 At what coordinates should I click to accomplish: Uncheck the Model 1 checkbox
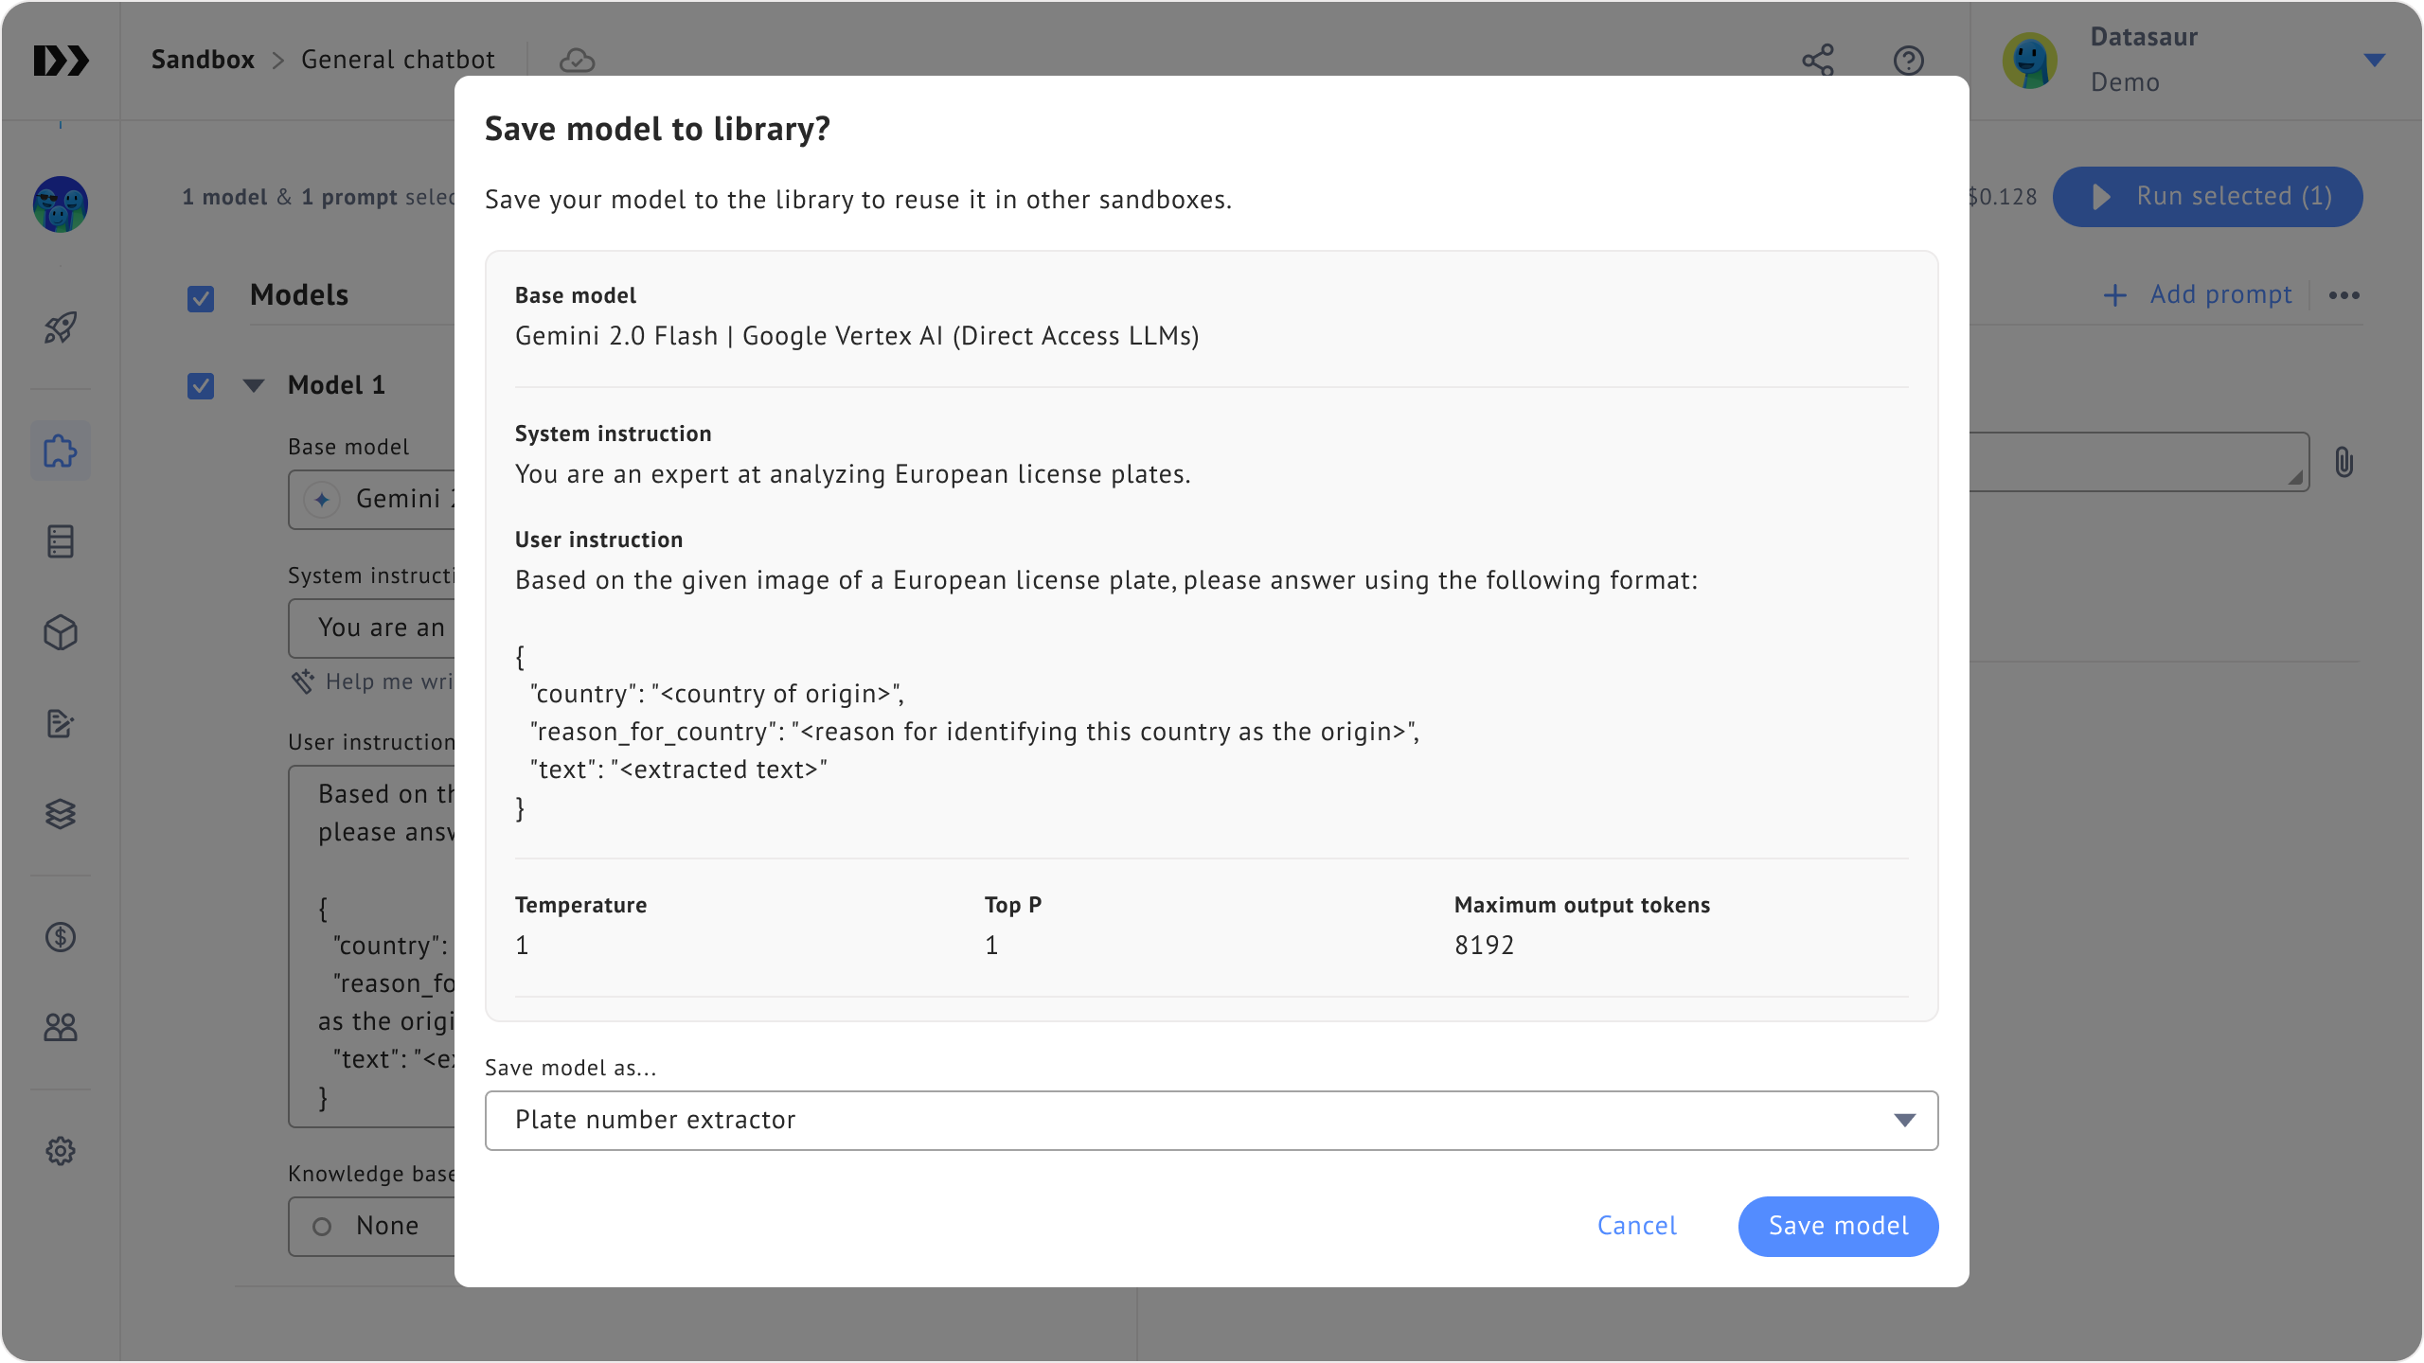201,386
